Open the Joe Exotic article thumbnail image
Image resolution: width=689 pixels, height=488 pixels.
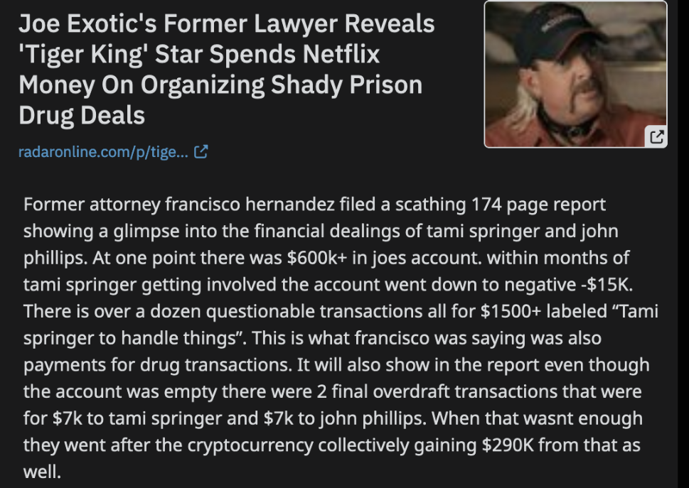(575, 74)
